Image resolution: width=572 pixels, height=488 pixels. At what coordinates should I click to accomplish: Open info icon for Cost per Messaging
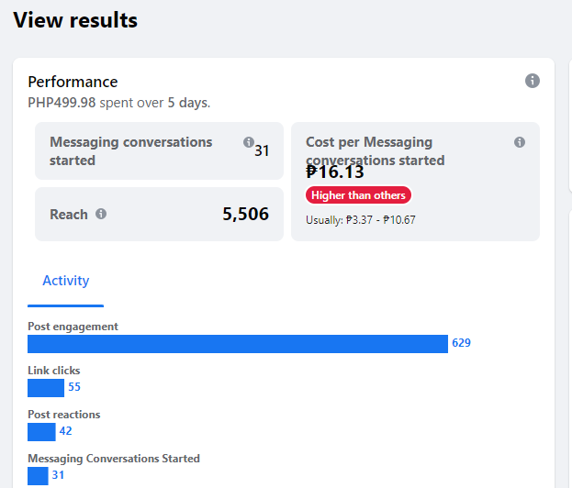[x=520, y=142]
